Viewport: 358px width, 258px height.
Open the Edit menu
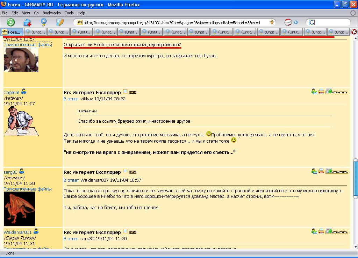[15, 13]
